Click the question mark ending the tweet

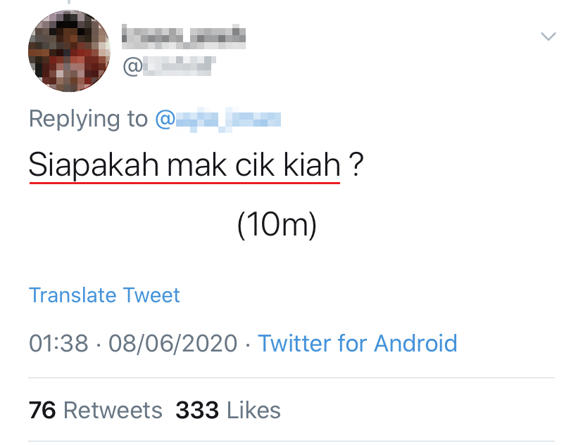[356, 167]
